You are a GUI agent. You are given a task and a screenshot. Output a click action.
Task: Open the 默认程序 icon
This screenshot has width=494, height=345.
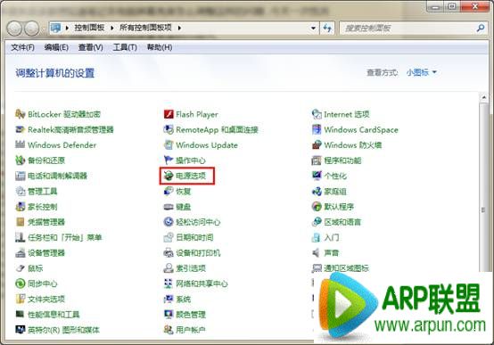point(317,207)
